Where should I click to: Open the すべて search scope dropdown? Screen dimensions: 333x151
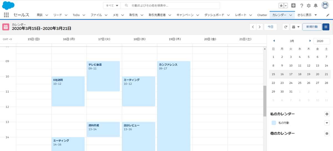pyautogui.click(x=112, y=6)
